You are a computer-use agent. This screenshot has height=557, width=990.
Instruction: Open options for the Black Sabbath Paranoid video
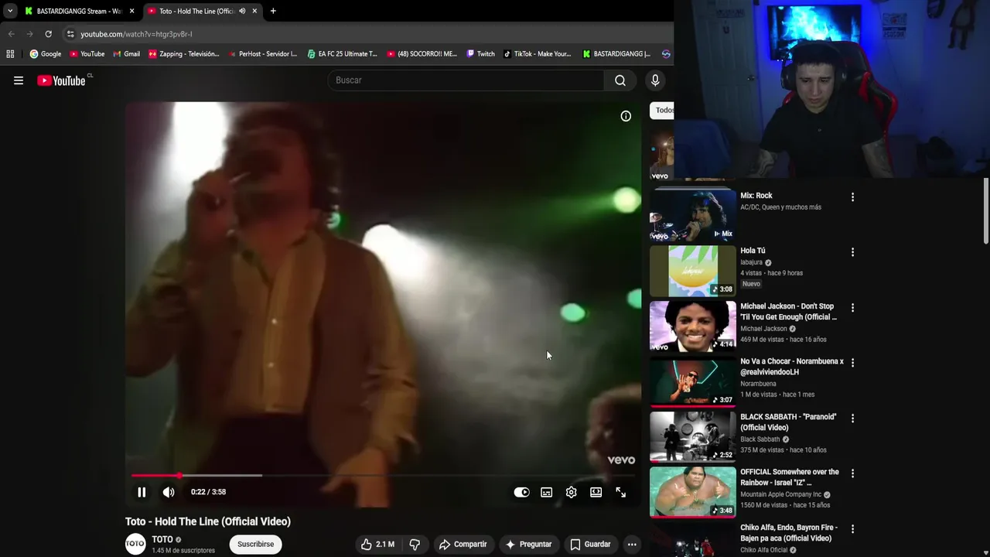click(852, 419)
